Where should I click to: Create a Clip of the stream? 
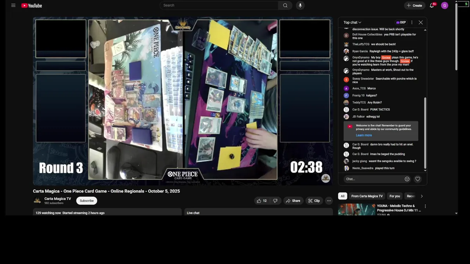coord(314,201)
